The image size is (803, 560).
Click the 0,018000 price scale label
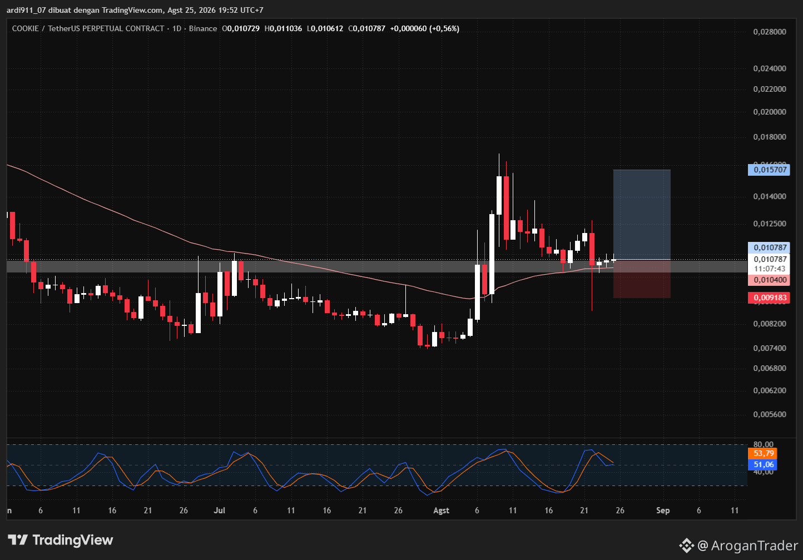[770, 137]
